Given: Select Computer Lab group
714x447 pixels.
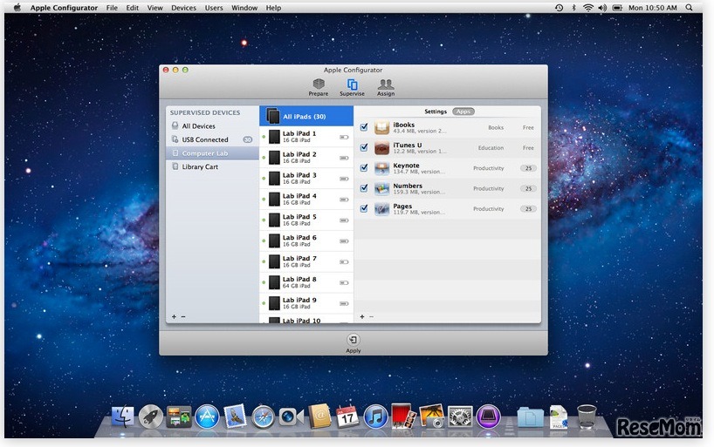Looking at the screenshot, I should pos(212,153).
